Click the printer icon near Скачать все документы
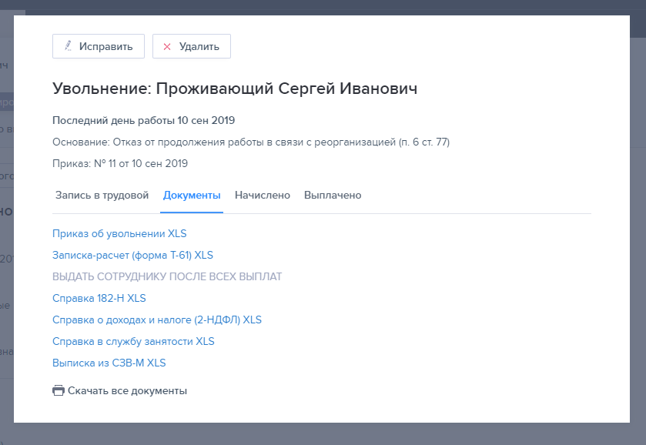This screenshot has width=646, height=445. pyautogui.click(x=59, y=390)
